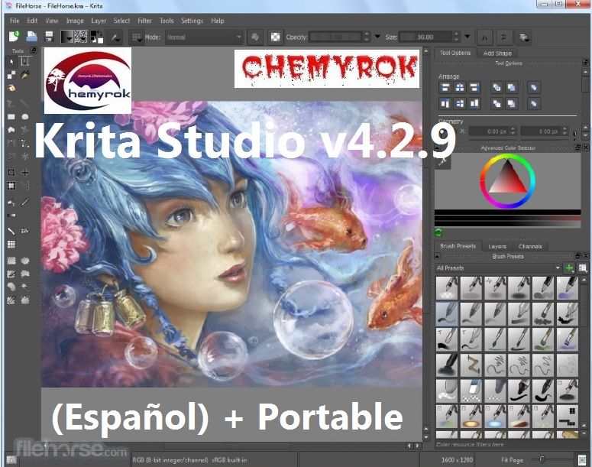Open the Filter menu

[x=144, y=21]
